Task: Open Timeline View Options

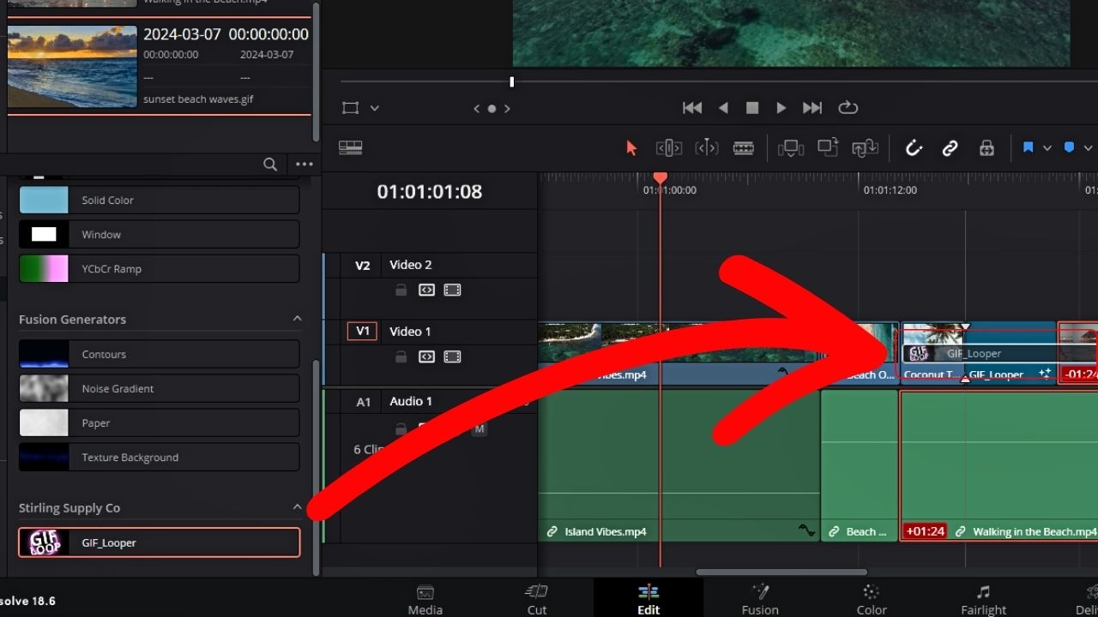Action: [x=350, y=147]
